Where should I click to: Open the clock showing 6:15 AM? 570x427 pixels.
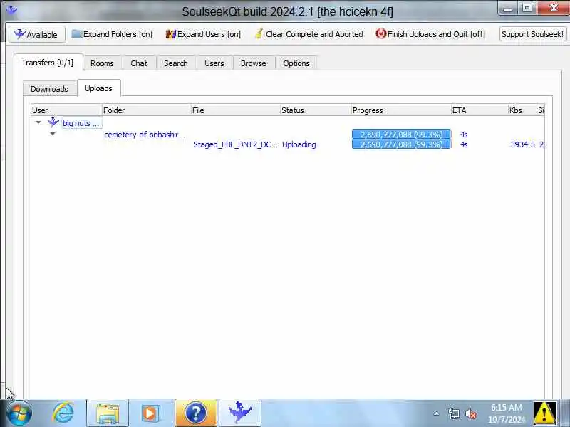click(x=507, y=413)
